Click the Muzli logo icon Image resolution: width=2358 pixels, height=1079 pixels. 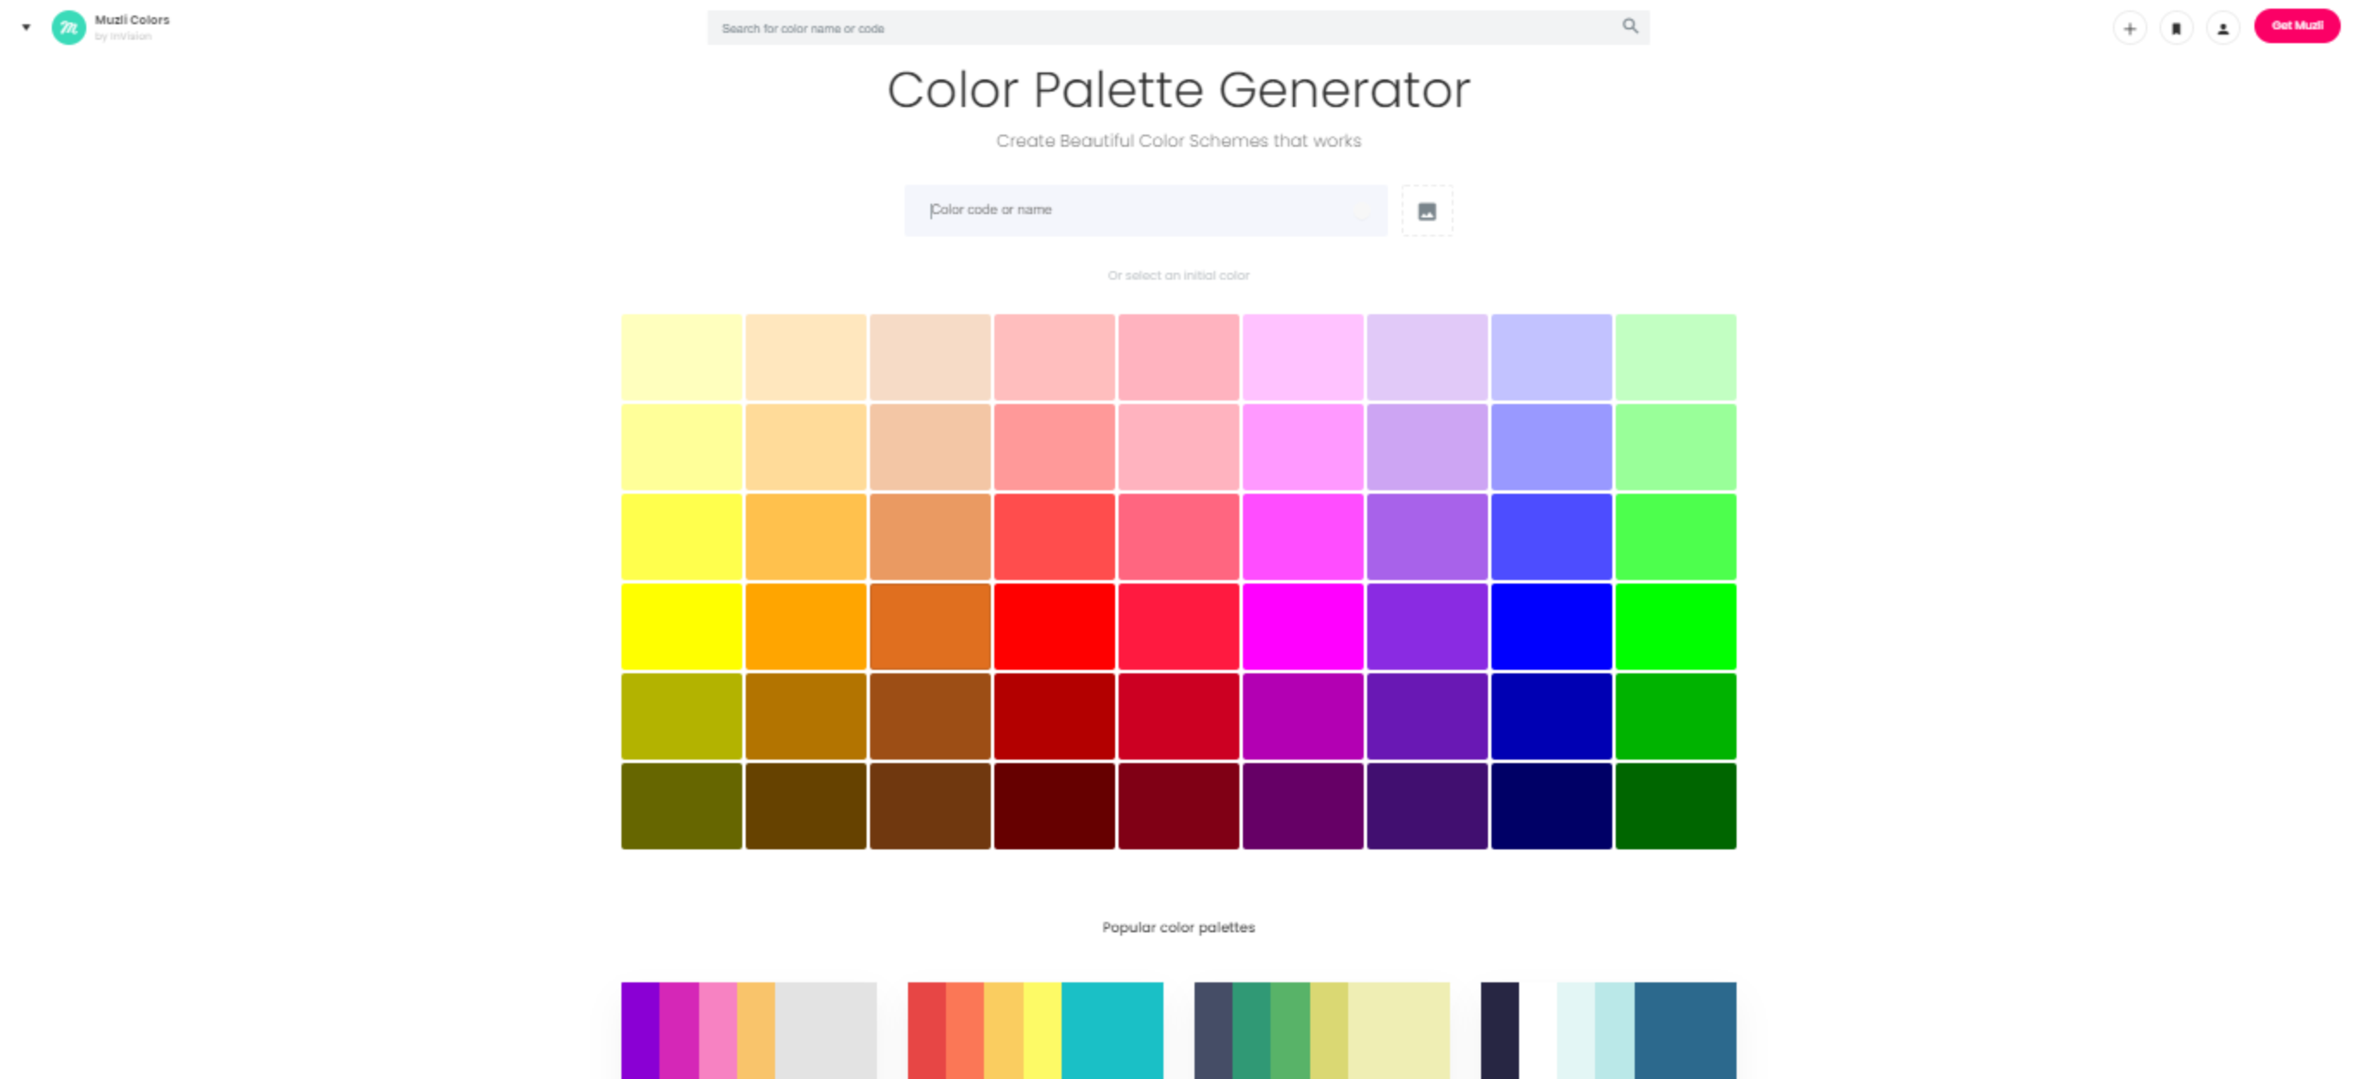[x=69, y=28]
